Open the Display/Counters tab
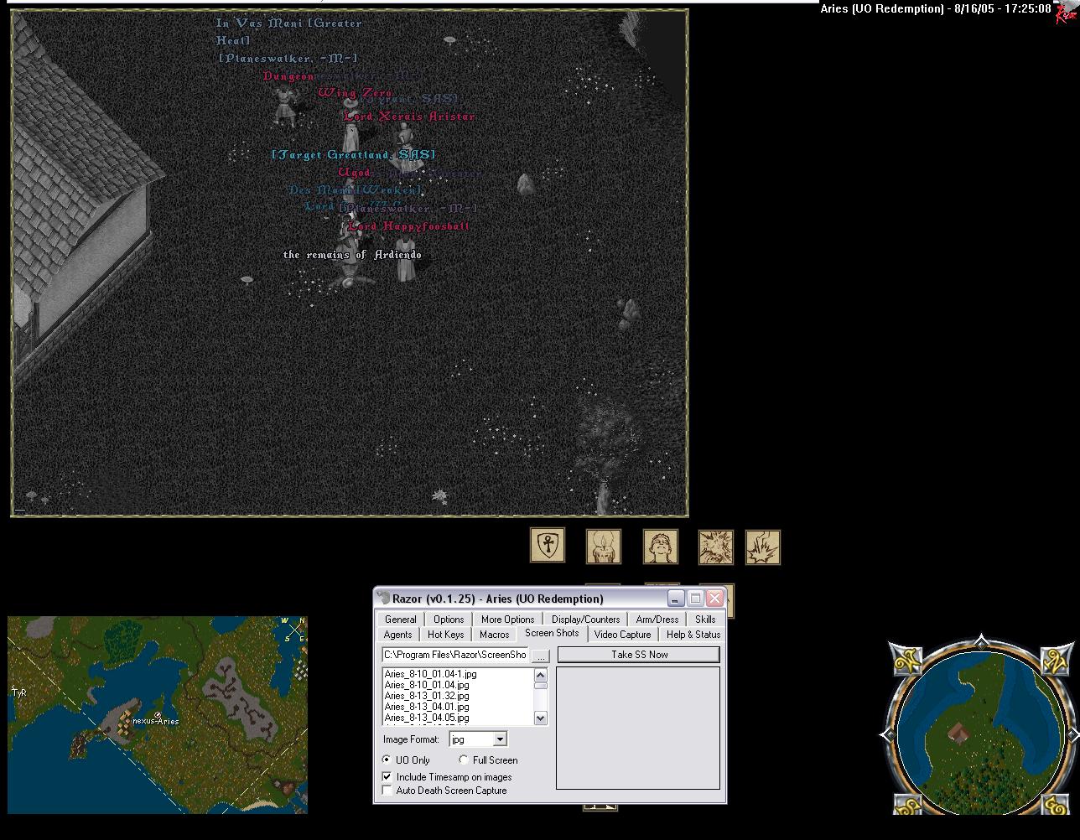 point(585,620)
